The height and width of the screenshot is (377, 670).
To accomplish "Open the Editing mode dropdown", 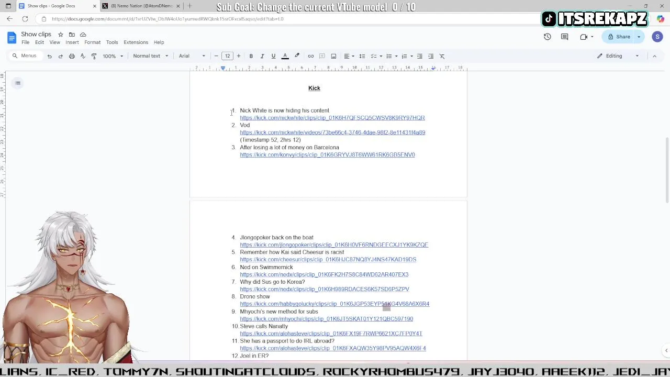I will pyautogui.click(x=618, y=56).
